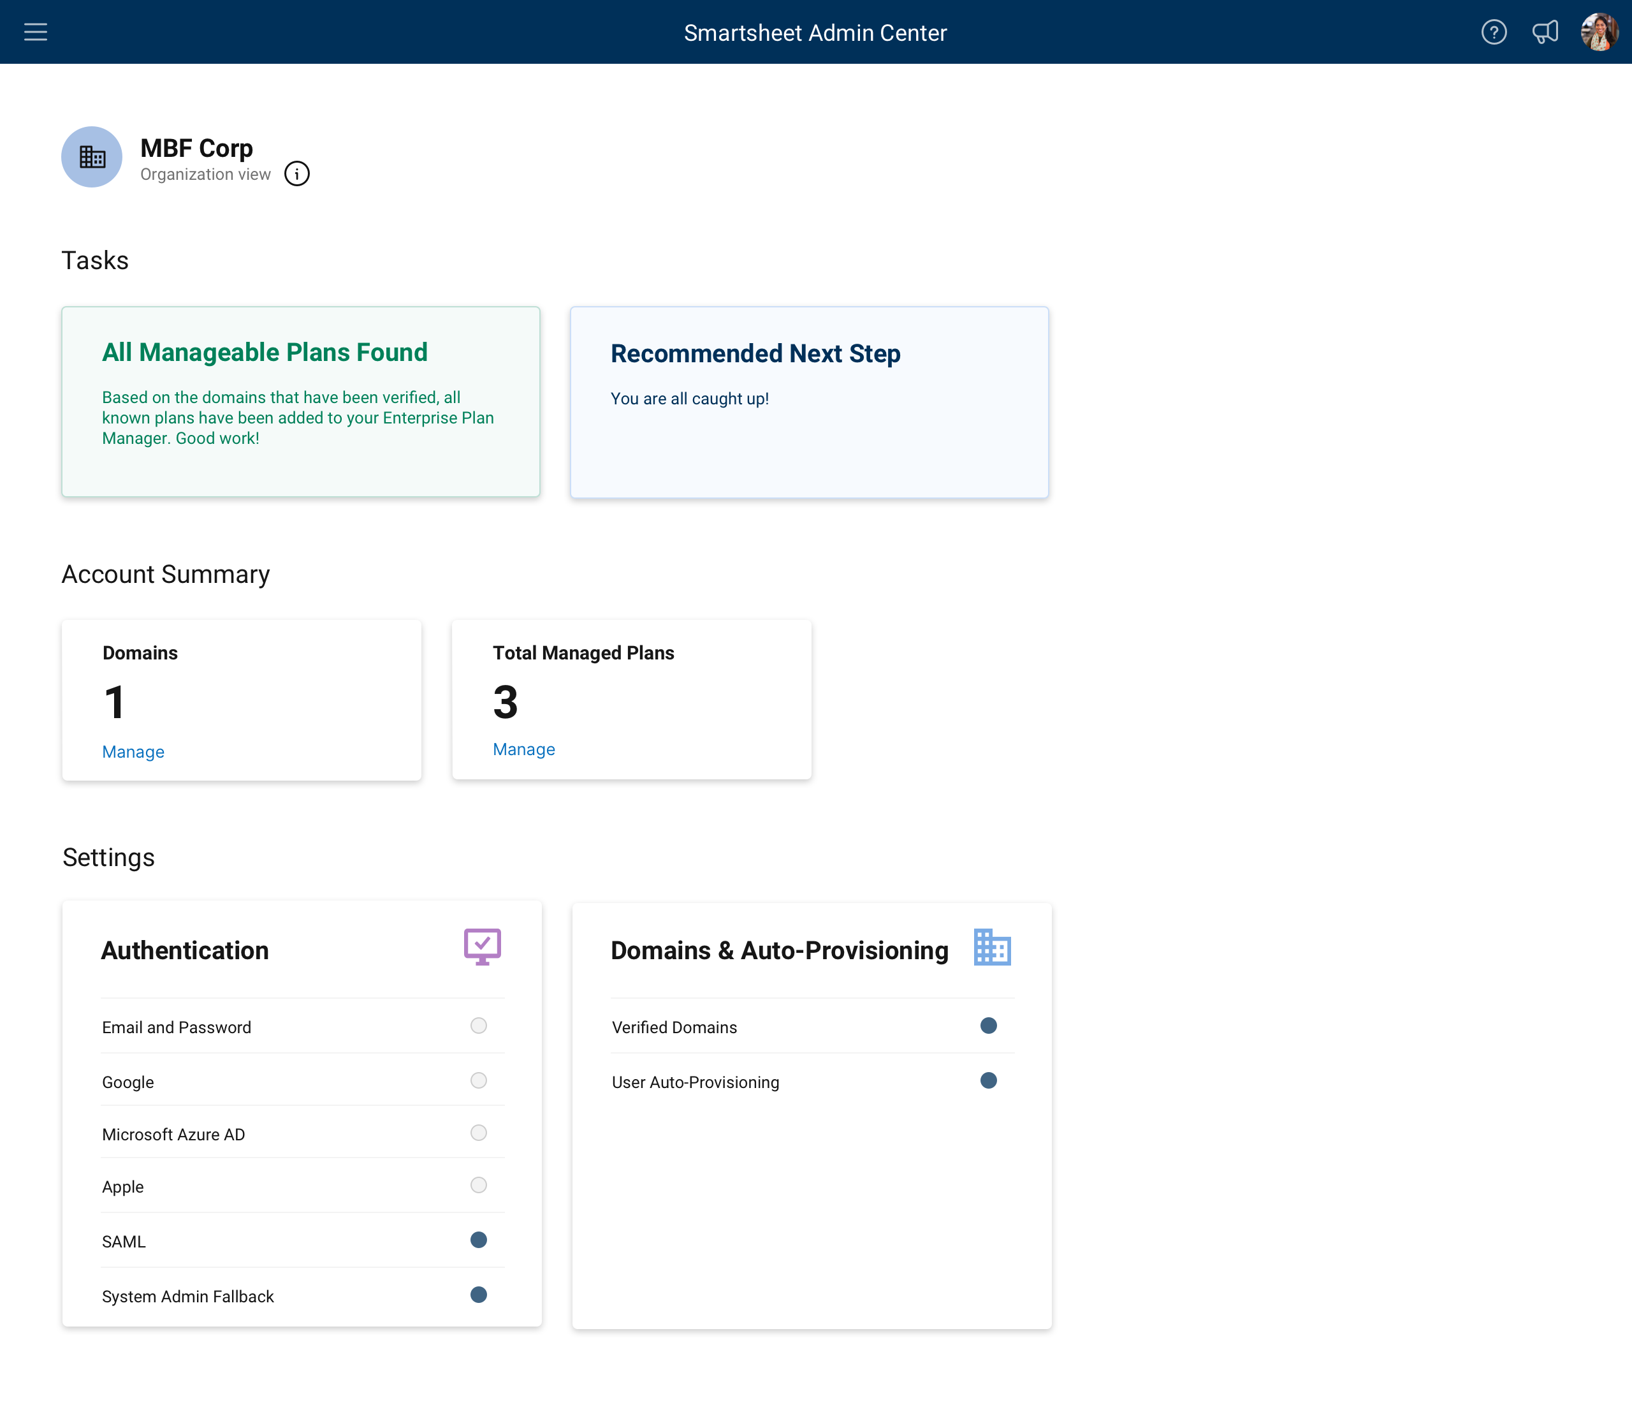Click the organization info circle icon
This screenshot has width=1632, height=1412.
tap(297, 175)
